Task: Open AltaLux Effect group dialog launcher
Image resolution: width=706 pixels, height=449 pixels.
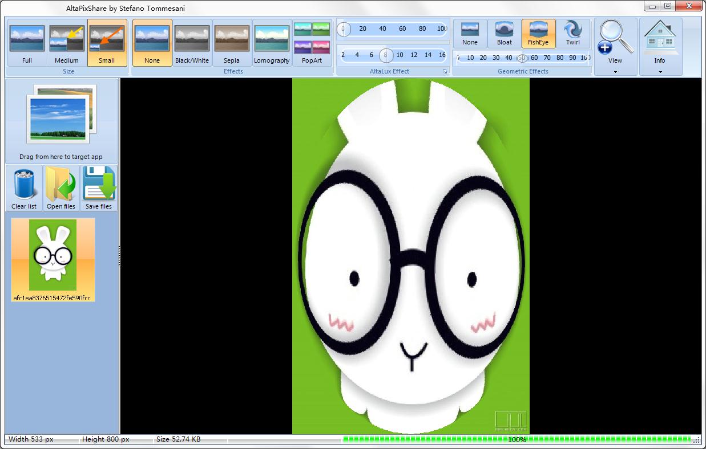Action: pos(445,72)
